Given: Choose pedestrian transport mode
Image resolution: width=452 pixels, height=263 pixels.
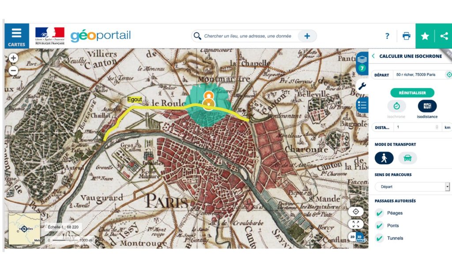Looking at the screenshot, I should point(384,158).
